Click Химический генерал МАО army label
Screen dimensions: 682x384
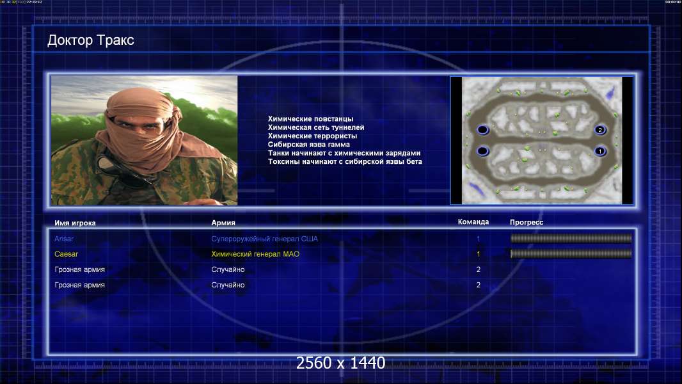(255, 254)
